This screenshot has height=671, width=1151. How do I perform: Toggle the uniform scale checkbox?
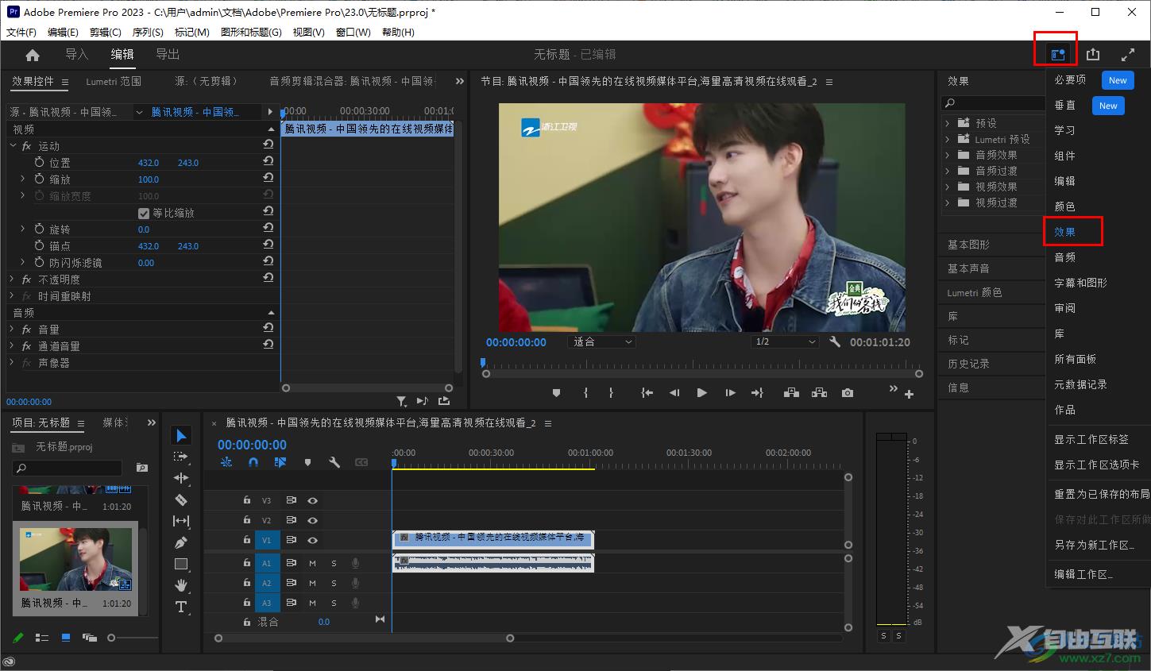144,213
